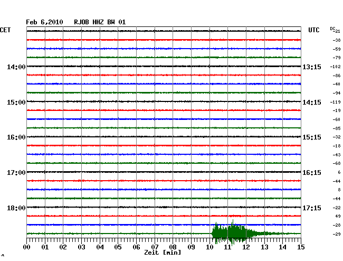Click the DC offset value '-85'
Screen dimensions: 343x261
click(x=337, y=128)
